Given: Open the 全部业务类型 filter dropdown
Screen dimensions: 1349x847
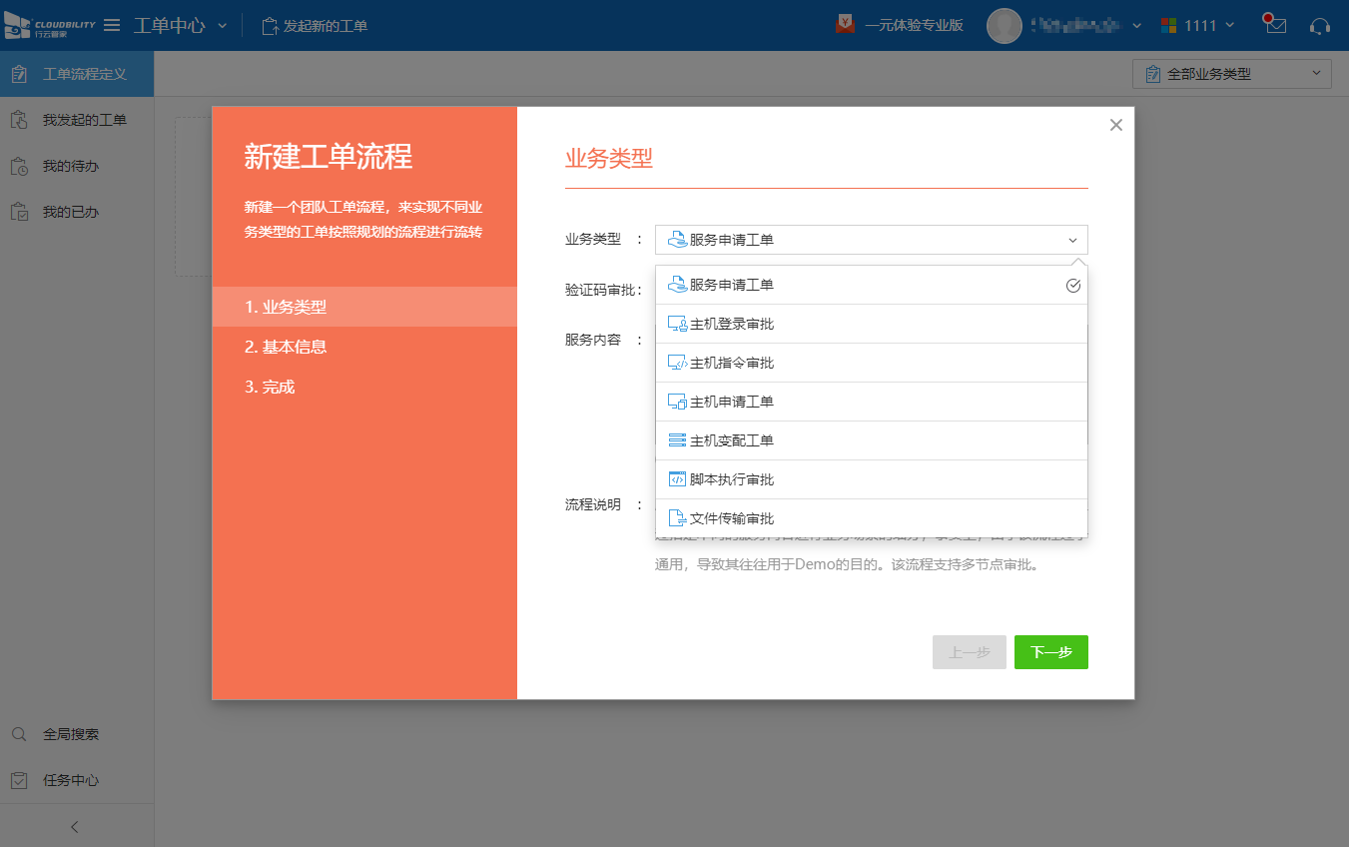Looking at the screenshot, I should coord(1231,73).
